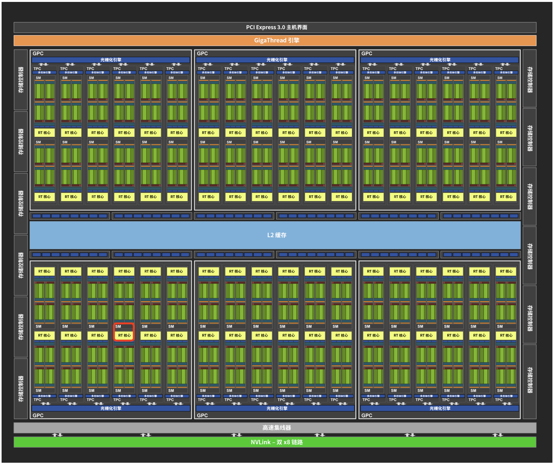The width and height of the screenshot is (554, 464).
Task: Select 光栅化引擎 bar in the lower-middle GPC
Action: pyautogui.click(x=275, y=408)
